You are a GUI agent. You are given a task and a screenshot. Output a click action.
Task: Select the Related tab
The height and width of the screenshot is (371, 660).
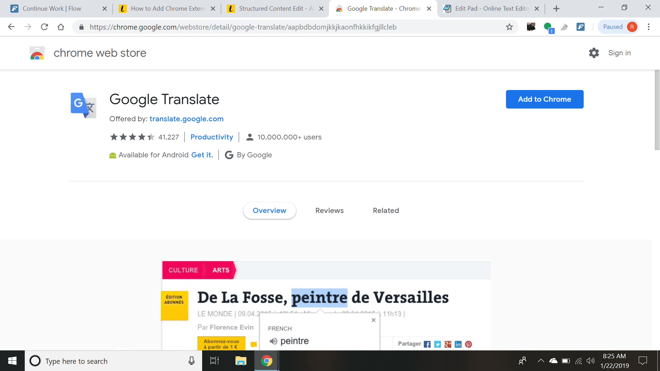coord(386,210)
